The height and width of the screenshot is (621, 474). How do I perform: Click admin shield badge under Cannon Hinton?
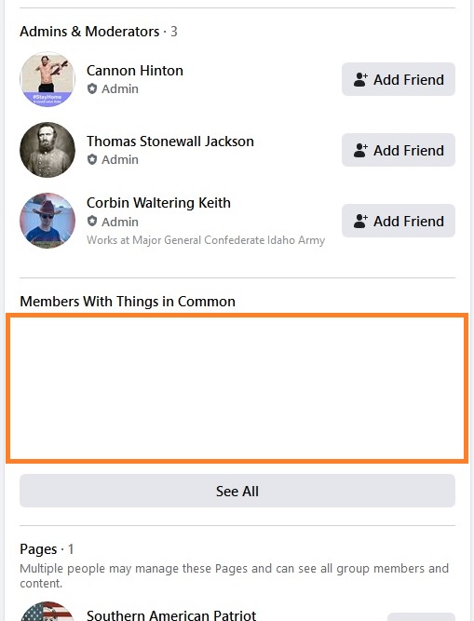(92, 88)
